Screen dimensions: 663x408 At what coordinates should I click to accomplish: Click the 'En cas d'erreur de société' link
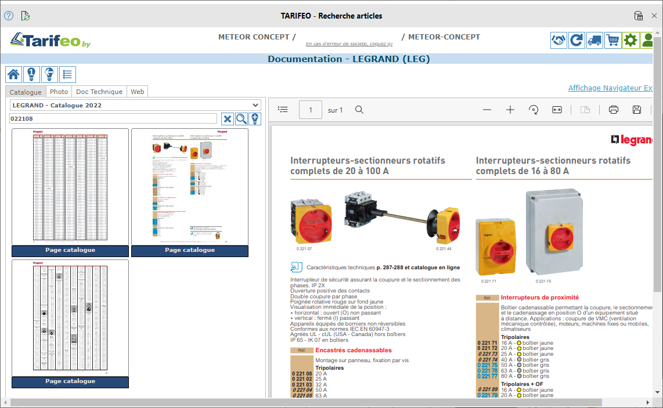click(x=349, y=44)
